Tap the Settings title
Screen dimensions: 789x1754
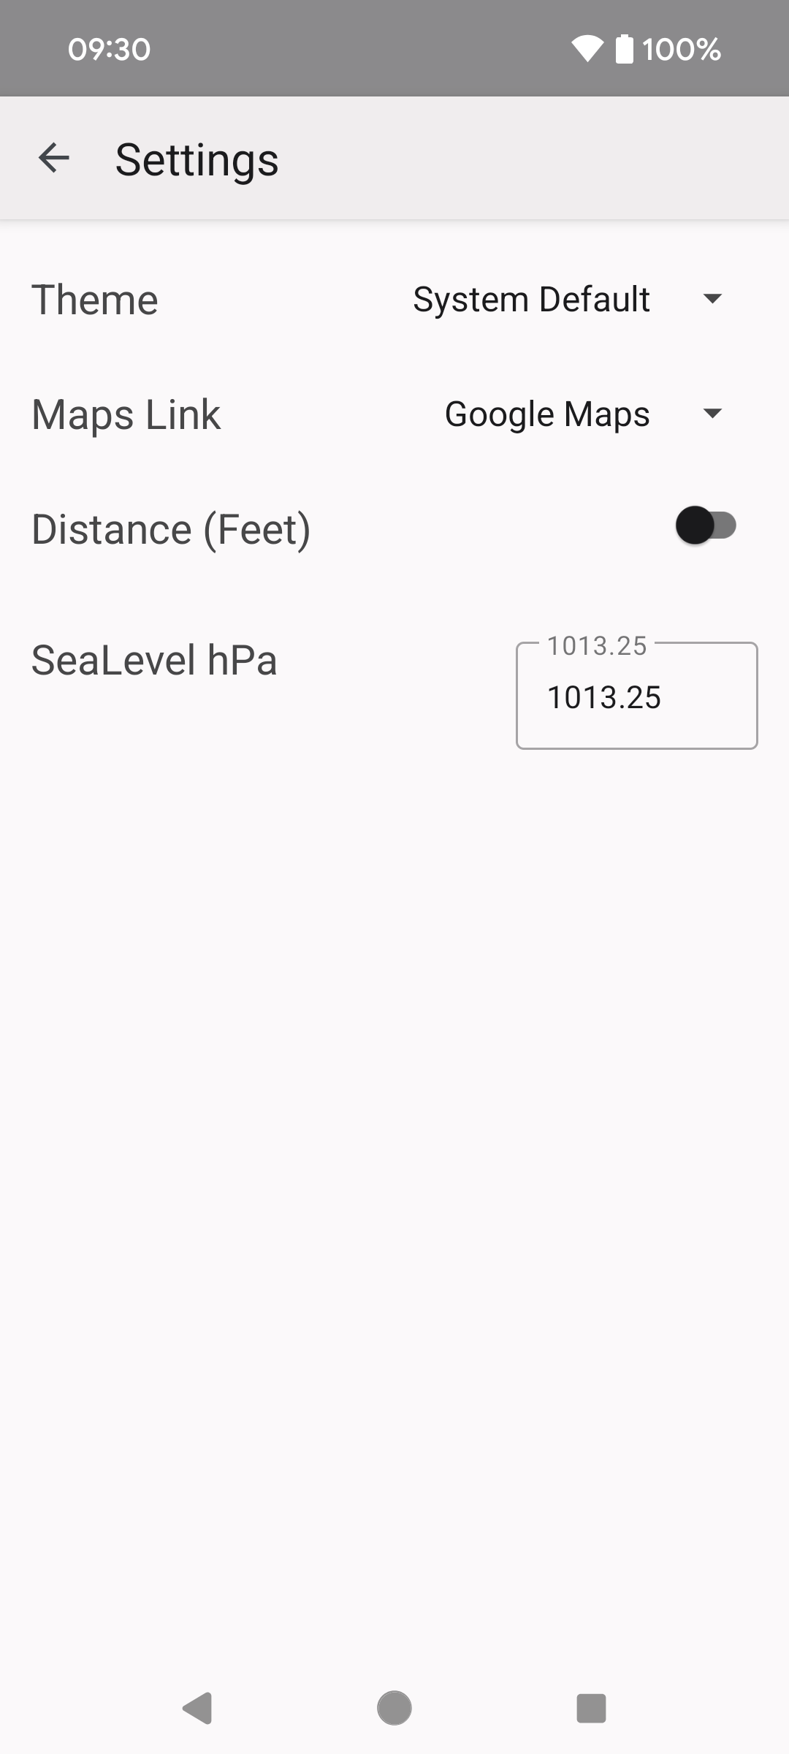pos(197,159)
